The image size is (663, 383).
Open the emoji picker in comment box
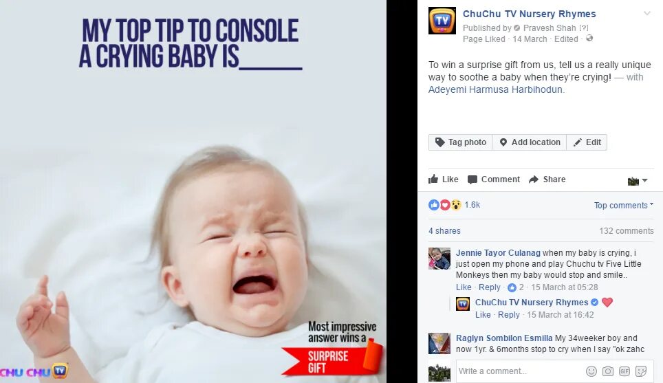[x=591, y=371]
